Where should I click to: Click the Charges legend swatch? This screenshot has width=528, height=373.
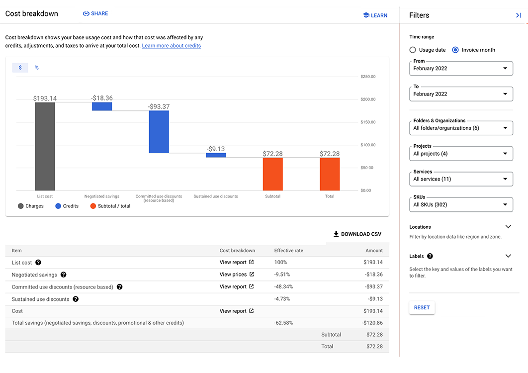tap(21, 206)
